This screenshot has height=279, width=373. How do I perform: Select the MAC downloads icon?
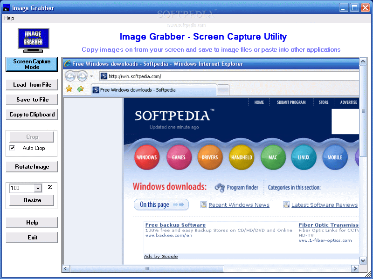(273, 157)
